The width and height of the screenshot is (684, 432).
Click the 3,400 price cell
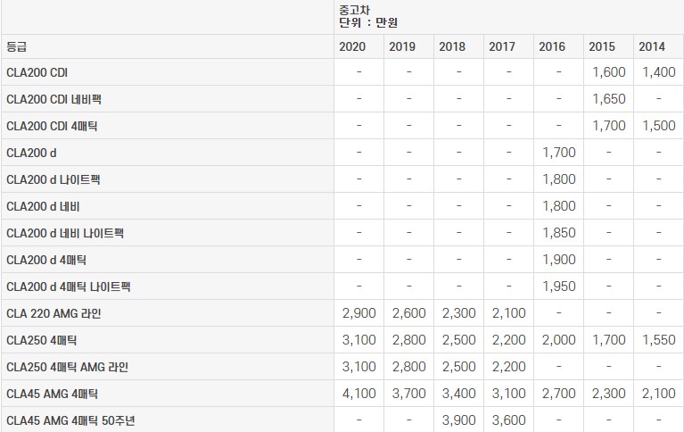tap(459, 394)
